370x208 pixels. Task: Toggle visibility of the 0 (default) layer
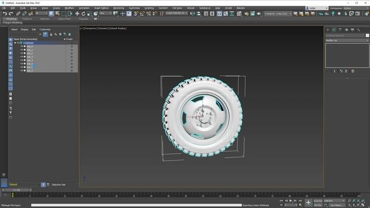click(x=18, y=43)
